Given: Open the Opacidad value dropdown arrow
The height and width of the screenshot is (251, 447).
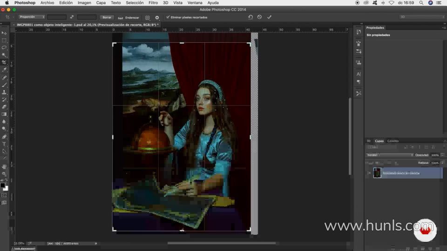Looking at the screenshot, I should [x=442, y=155].
